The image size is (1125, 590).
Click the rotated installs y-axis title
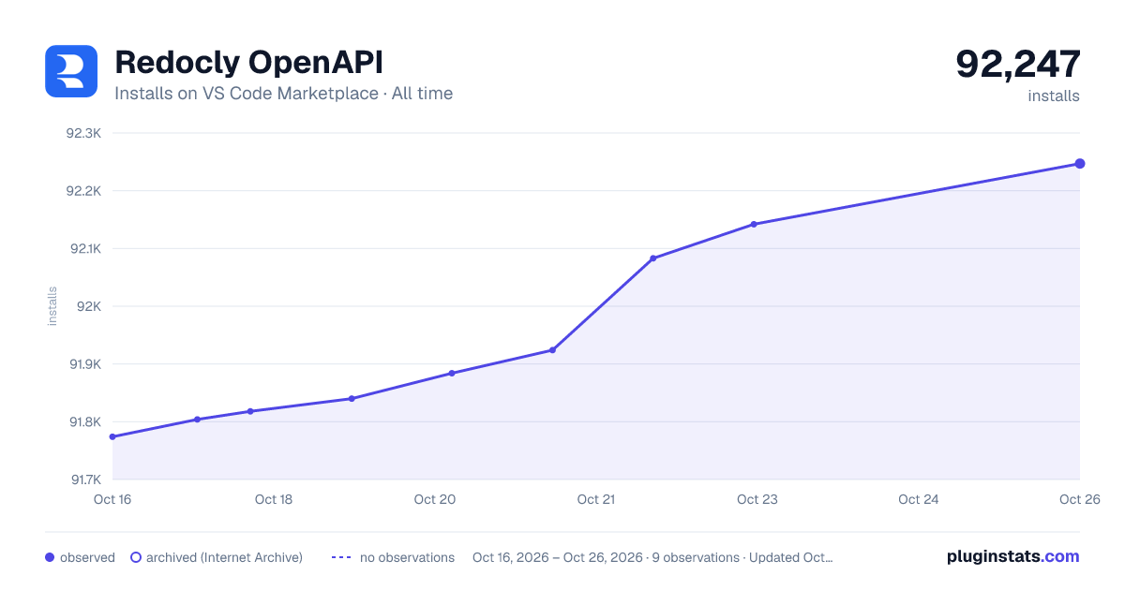pos(52,306)
